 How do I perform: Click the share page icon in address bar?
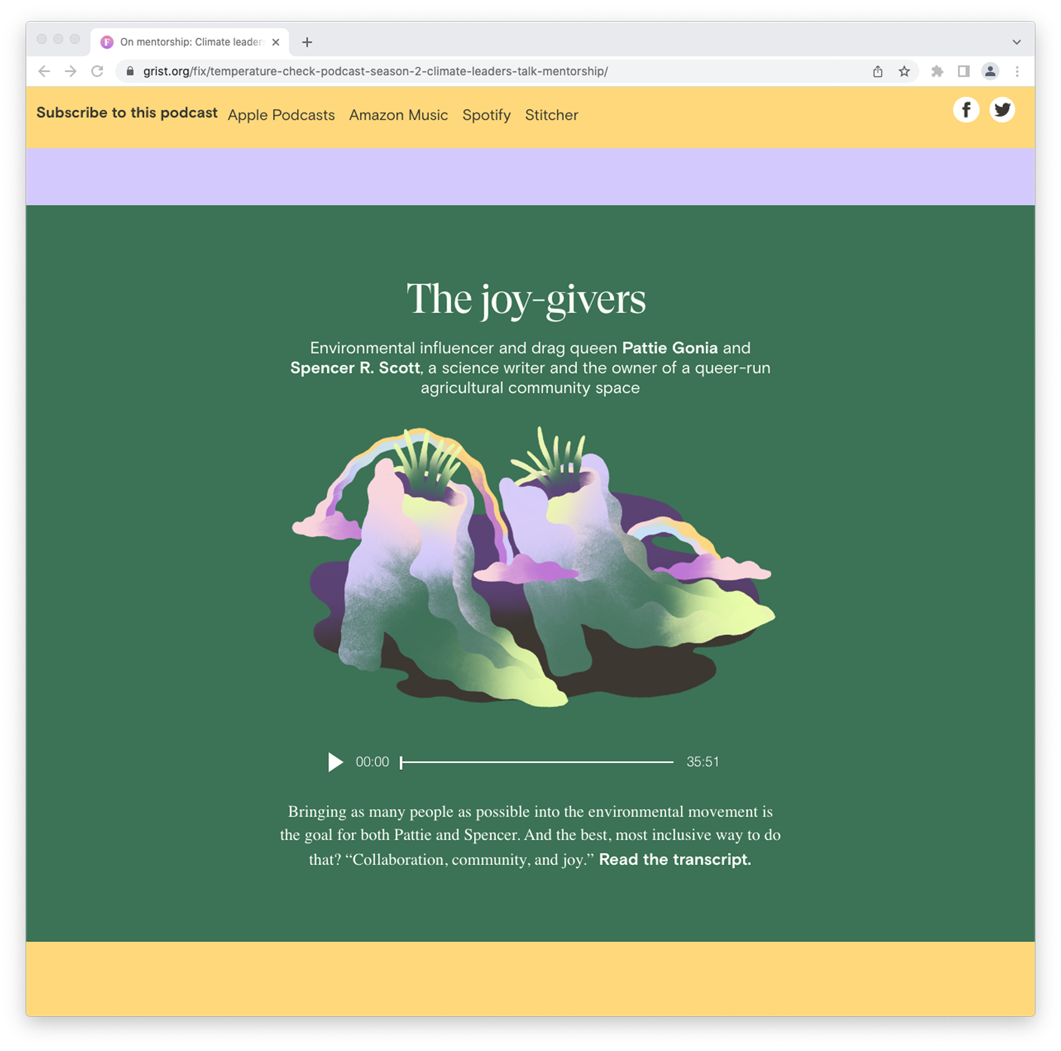pos(877,72)
